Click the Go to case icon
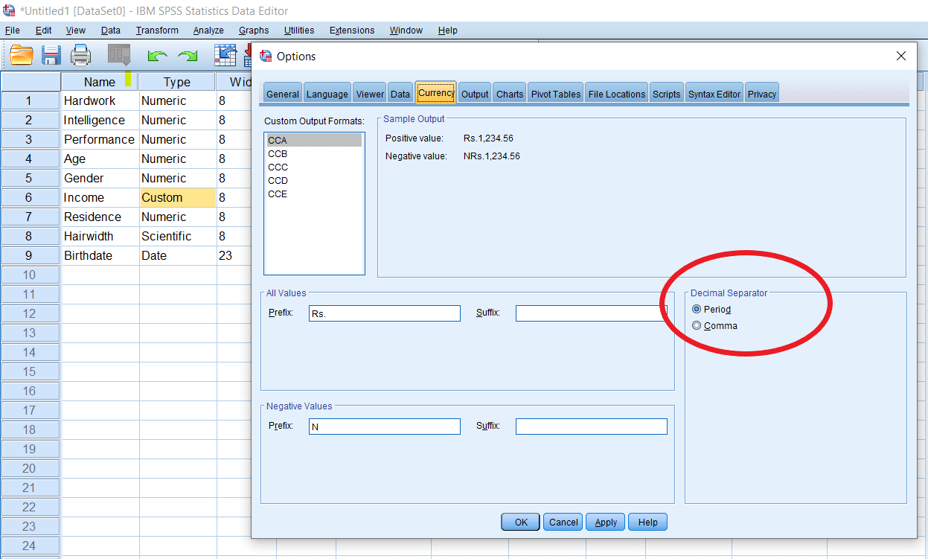 coord(225,56)
